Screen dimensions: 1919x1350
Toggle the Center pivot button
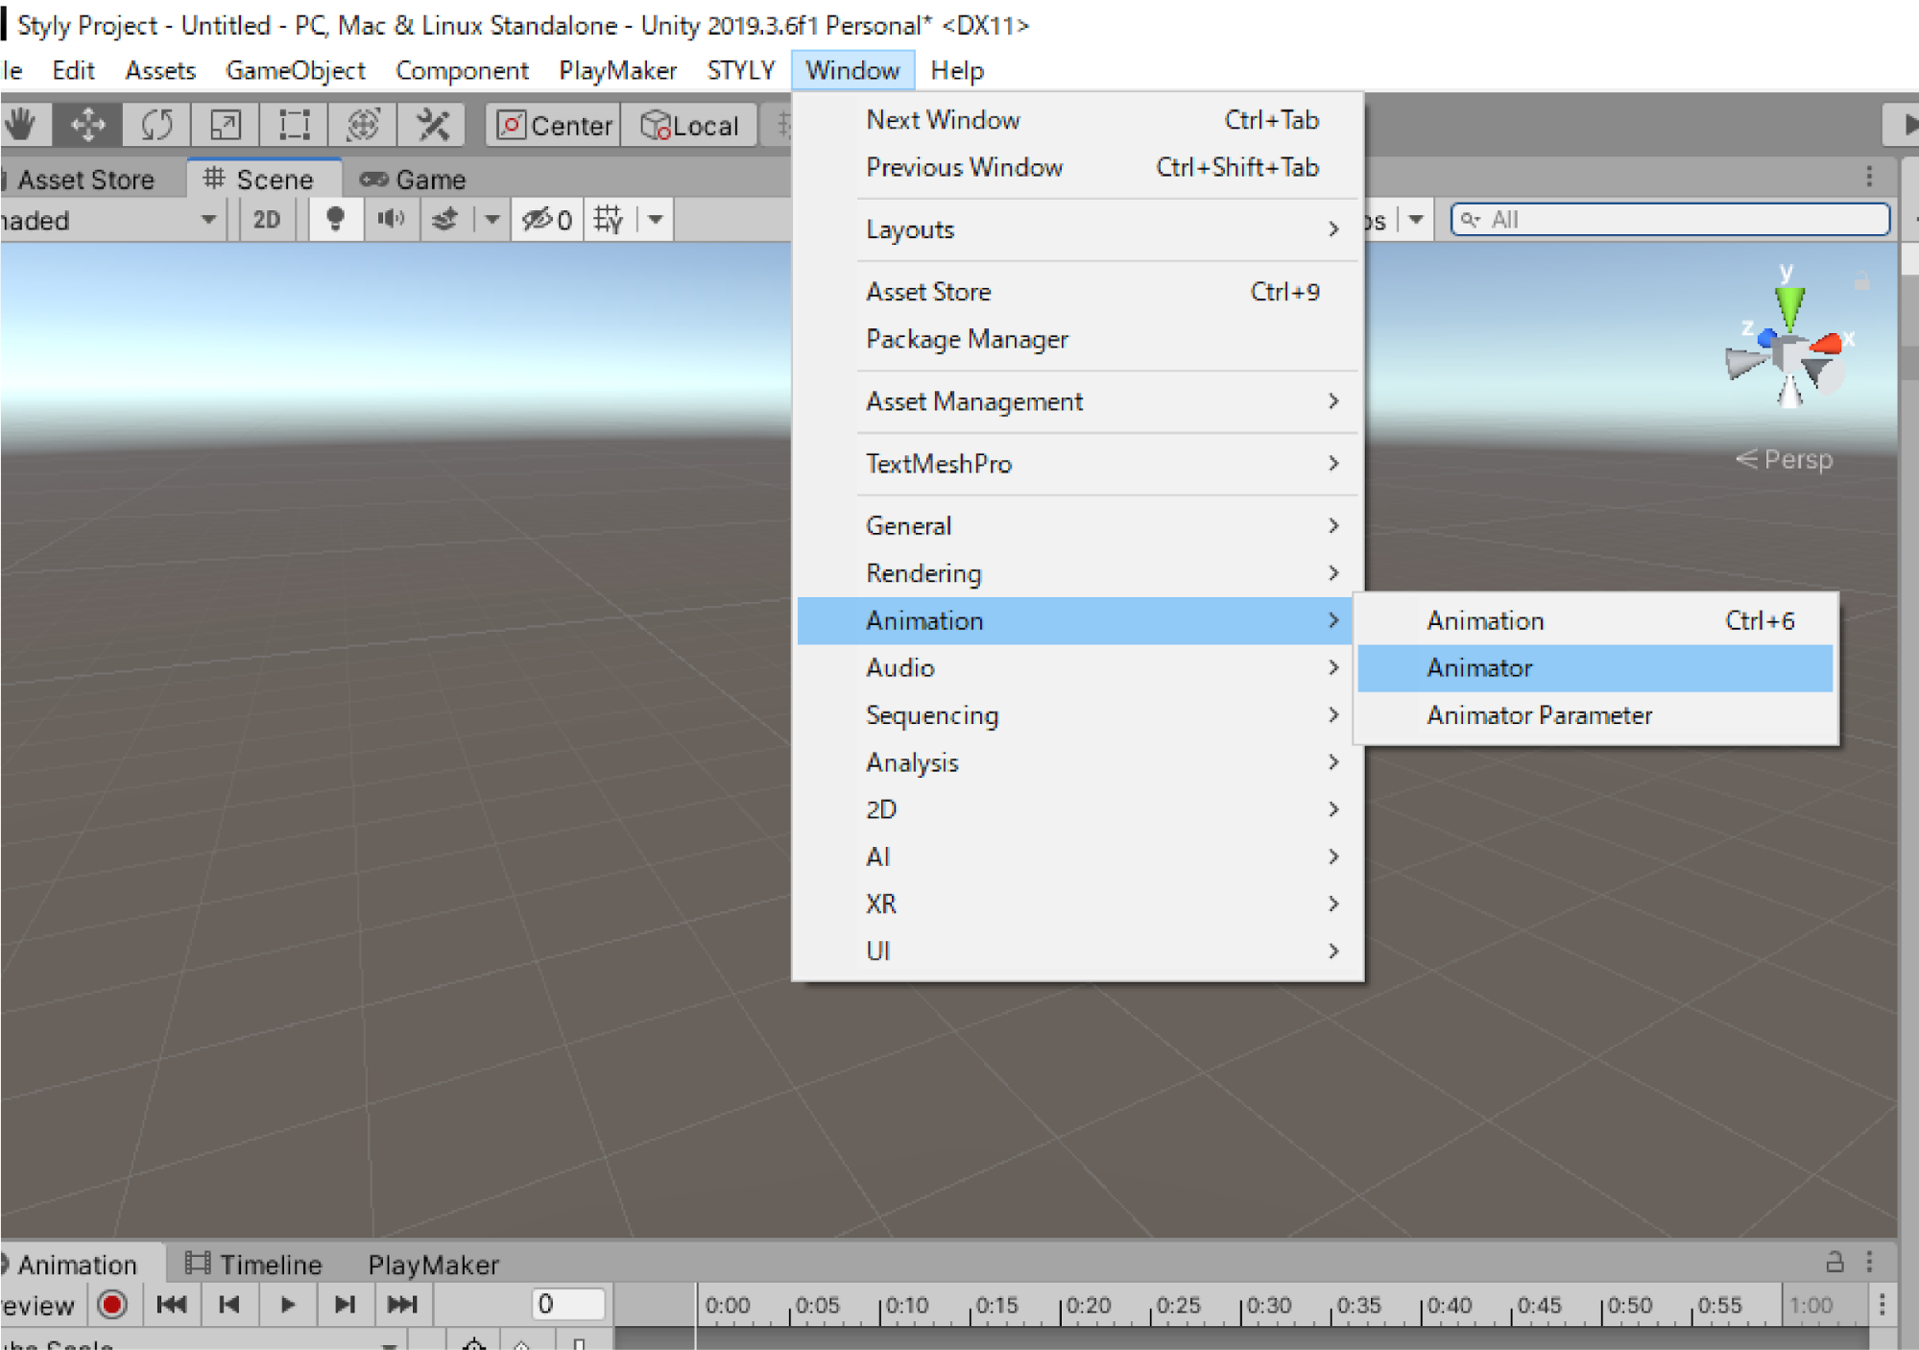[554, 126]
